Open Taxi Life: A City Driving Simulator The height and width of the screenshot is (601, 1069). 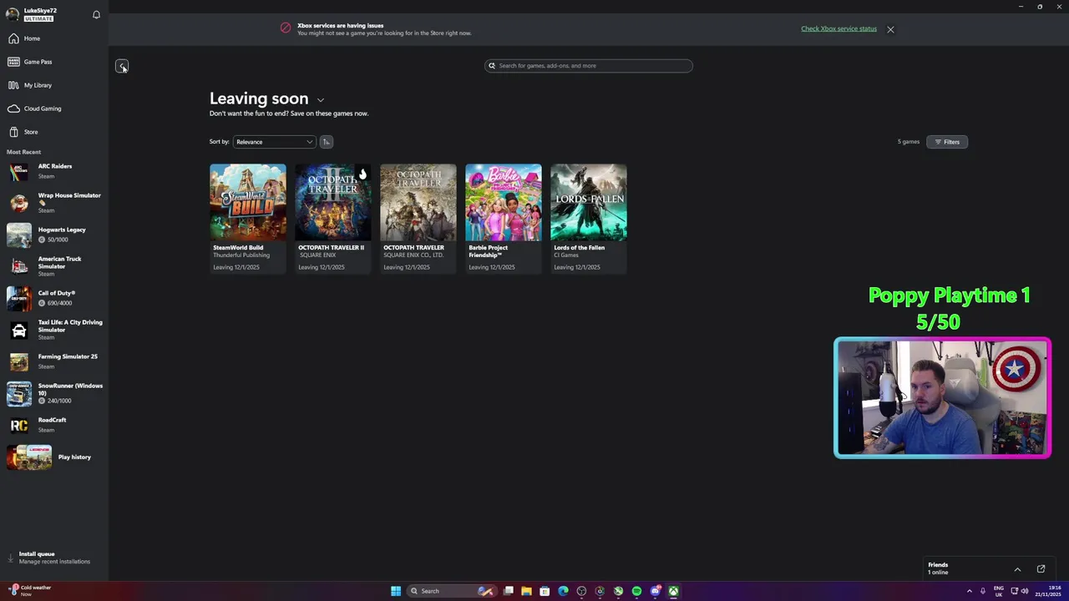(54, 330)
